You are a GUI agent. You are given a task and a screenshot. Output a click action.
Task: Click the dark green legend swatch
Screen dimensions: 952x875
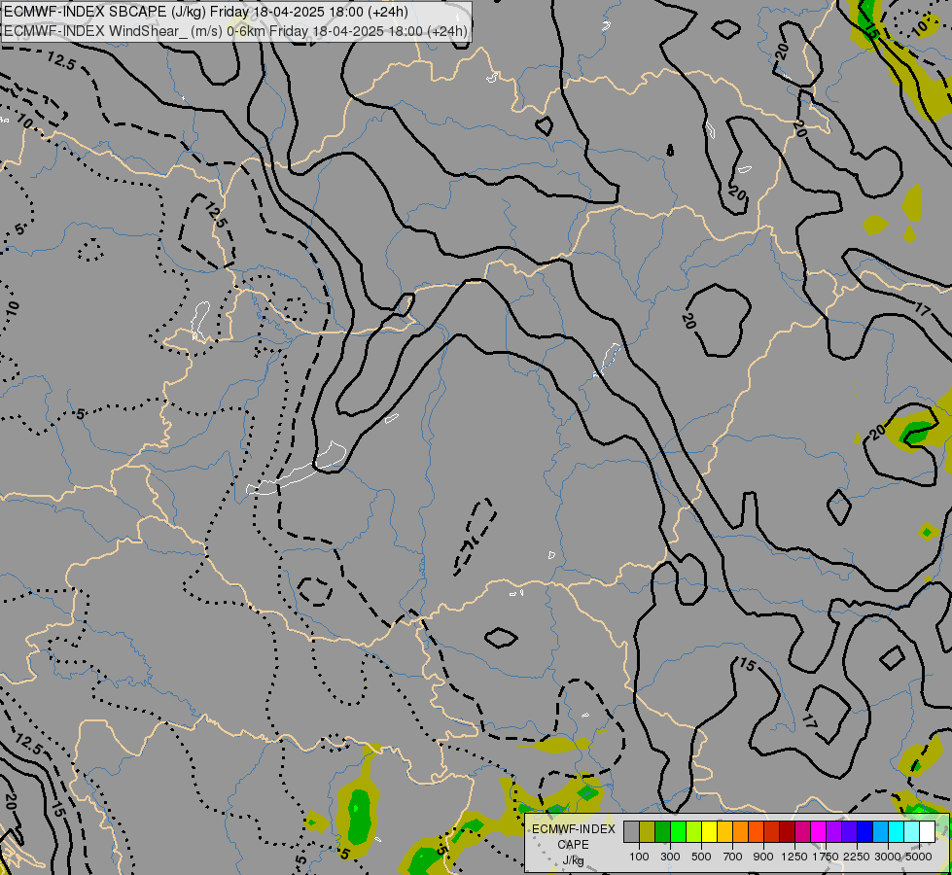pos(663,832)
